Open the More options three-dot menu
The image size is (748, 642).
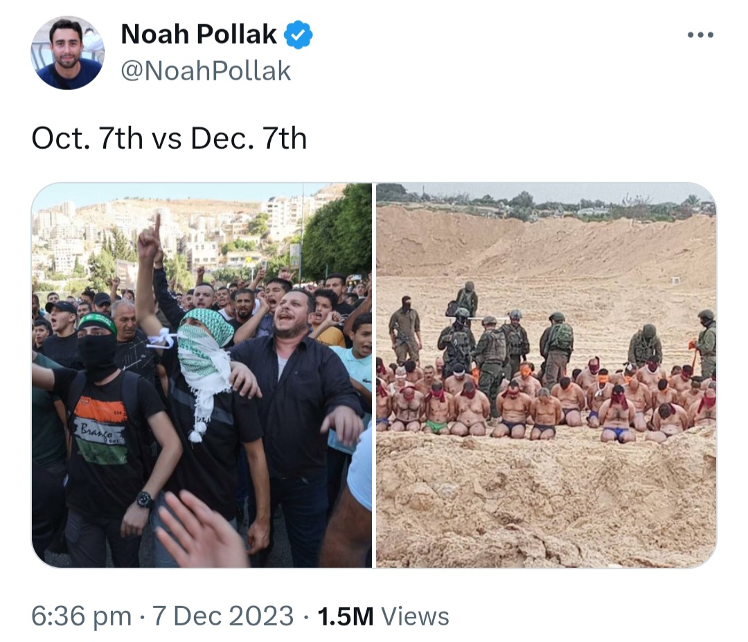(x=700, y=35)
